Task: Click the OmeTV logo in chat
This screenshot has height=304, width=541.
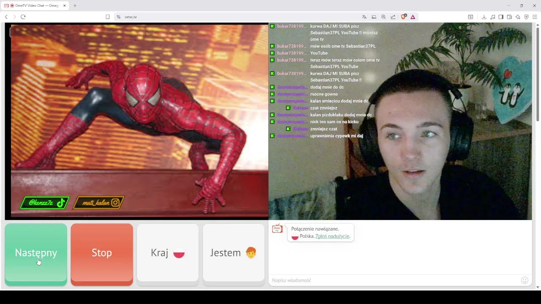Action: (x=277, y=229)
